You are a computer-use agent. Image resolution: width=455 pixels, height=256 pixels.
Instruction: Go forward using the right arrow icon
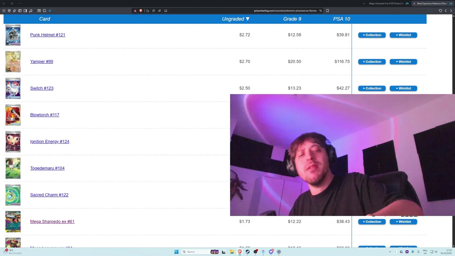pos(451,11)
